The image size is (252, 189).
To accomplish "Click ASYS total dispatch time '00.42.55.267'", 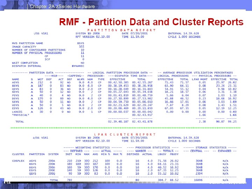I will point(142,83).
